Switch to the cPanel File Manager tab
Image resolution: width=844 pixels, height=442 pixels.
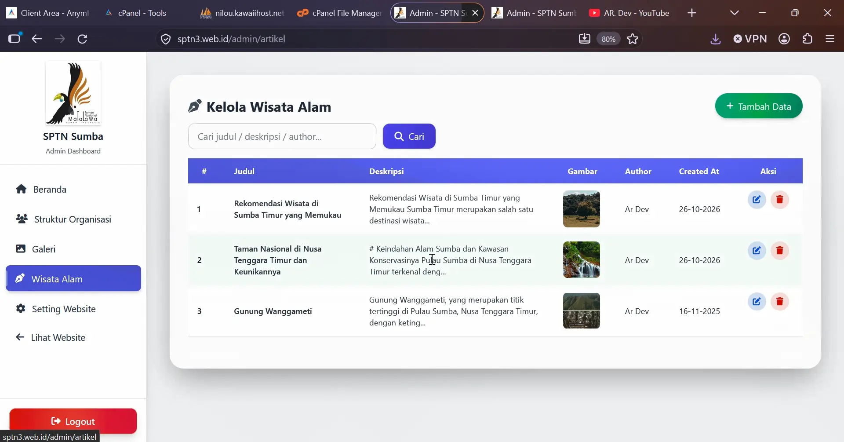pyautogui.click(x=339, y=13)
